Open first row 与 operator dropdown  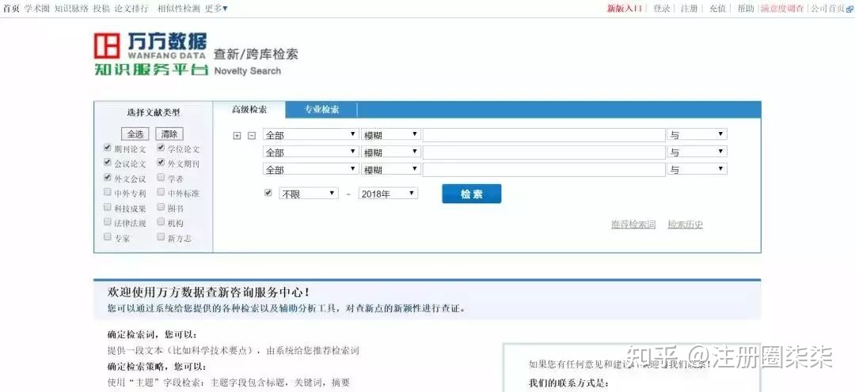pos(697,135)
